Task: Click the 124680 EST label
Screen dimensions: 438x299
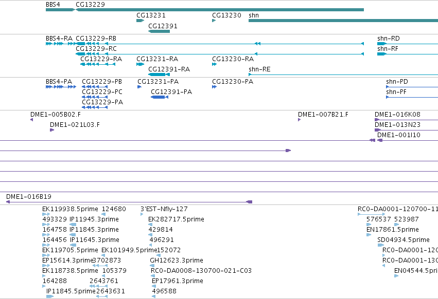Action: (x=114, y=209)
